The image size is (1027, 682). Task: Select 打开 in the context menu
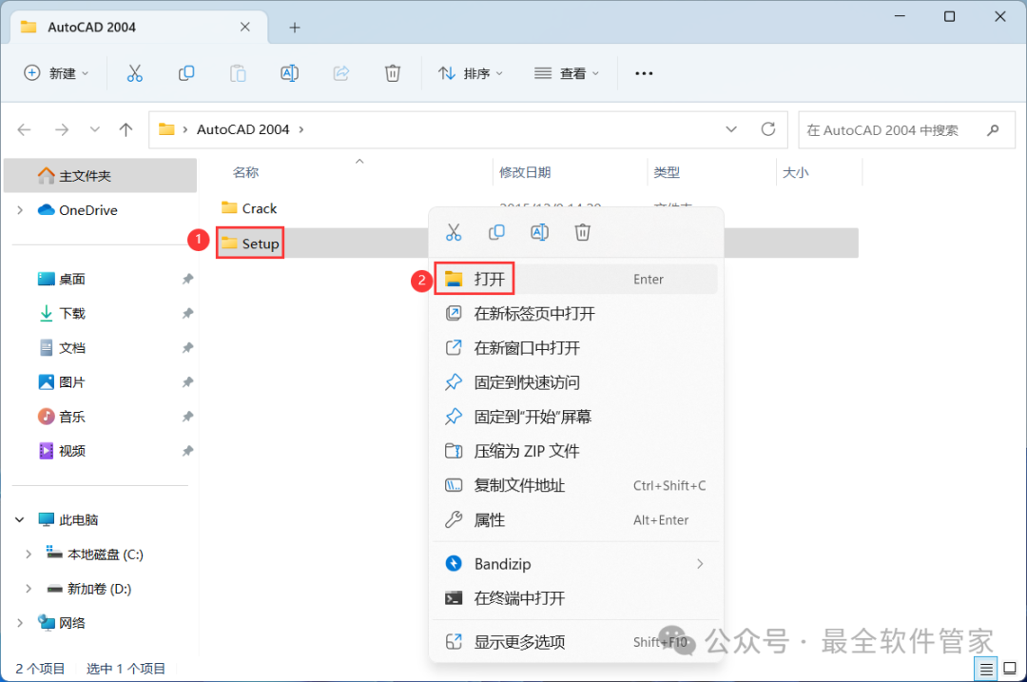(x=575, y=279)
